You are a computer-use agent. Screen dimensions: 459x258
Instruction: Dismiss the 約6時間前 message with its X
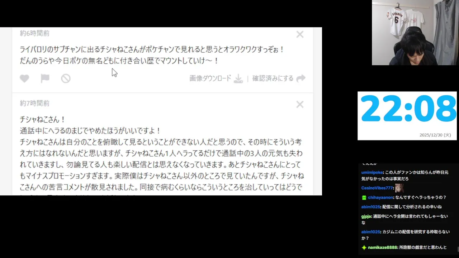click(x=300, y=34)
